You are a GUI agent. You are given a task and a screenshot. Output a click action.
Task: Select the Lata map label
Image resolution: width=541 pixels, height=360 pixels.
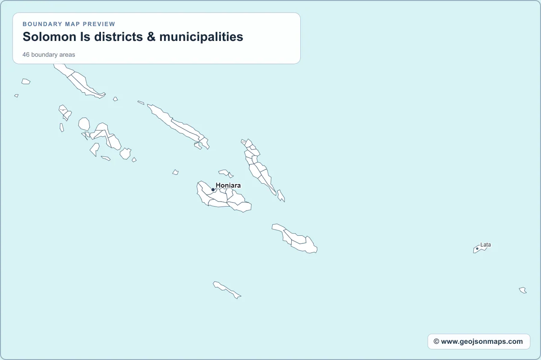pos(486,245)
